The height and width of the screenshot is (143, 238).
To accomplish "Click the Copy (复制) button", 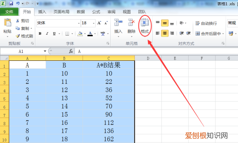I will 23,28.
